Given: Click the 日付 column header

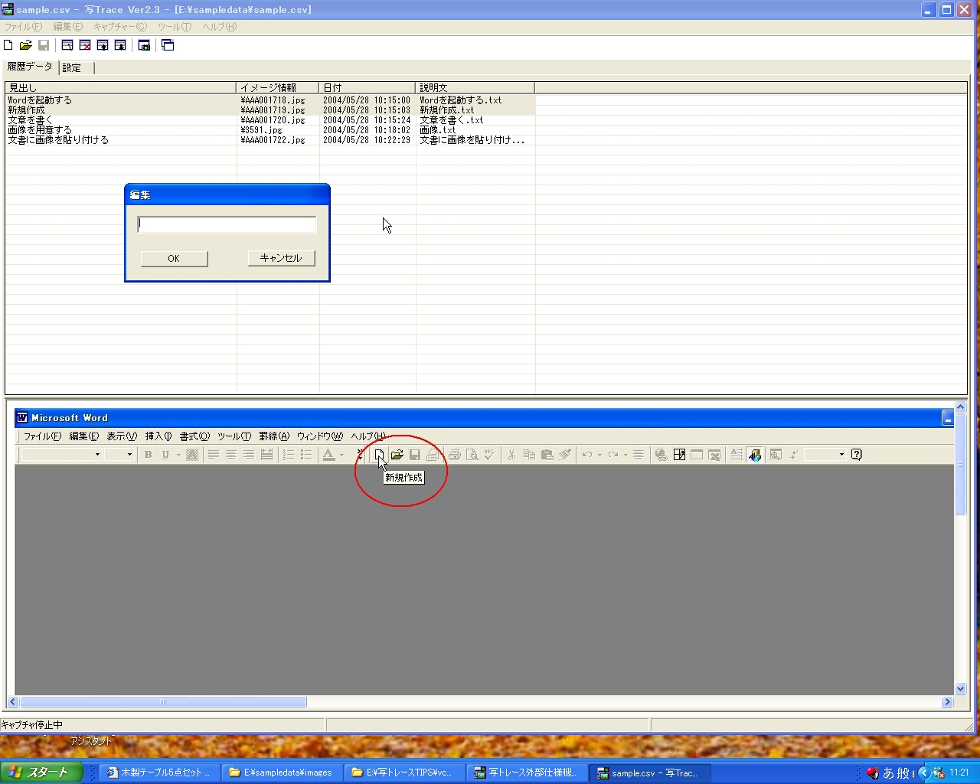Looking at the screenshot, I should coord(367,88).
